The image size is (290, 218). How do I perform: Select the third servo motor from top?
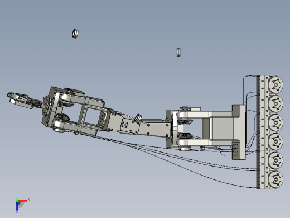[x=275, y=122]
